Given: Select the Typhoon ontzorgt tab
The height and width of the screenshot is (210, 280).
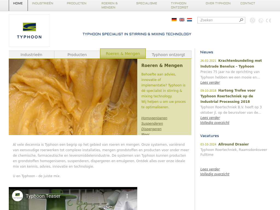Looking at the screenshot, I should pyautogui.click(x=168, y=55).
